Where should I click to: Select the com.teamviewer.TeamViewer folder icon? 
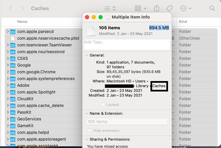[13, 45]
